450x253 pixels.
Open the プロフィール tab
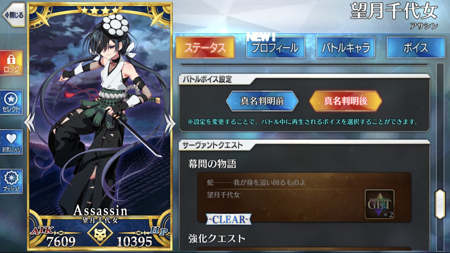pos(276,47)
